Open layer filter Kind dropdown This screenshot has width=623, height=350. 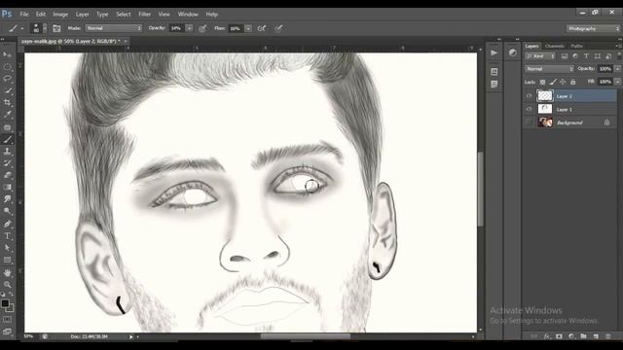(540, 56)
